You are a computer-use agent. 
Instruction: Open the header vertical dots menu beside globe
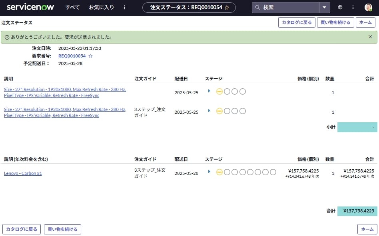tap(353, 7)
